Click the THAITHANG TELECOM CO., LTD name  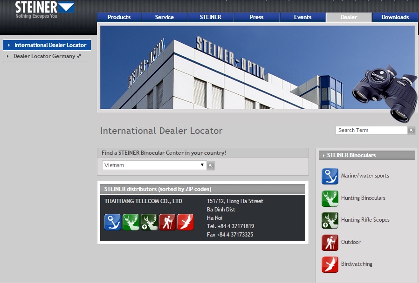(143, 201)
